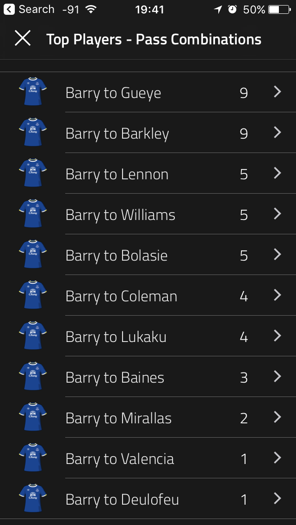Image resolution: width=296 pixels, height=525 pixels.
Task: Tap the shirt icon beside Barry to Barkley
Action: coord(33,132)
